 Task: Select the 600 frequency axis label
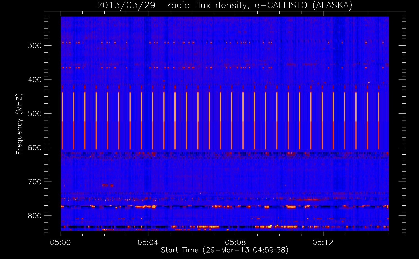pos(35,148)
